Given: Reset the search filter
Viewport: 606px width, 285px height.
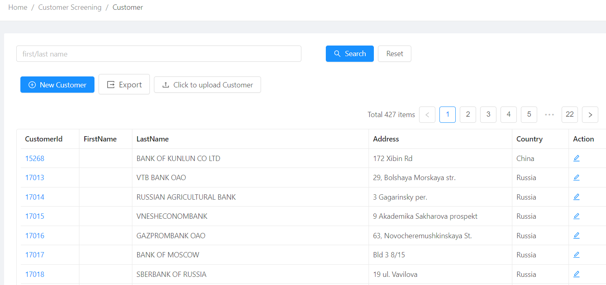Looking at the screenshot, I should pos(395,54).
